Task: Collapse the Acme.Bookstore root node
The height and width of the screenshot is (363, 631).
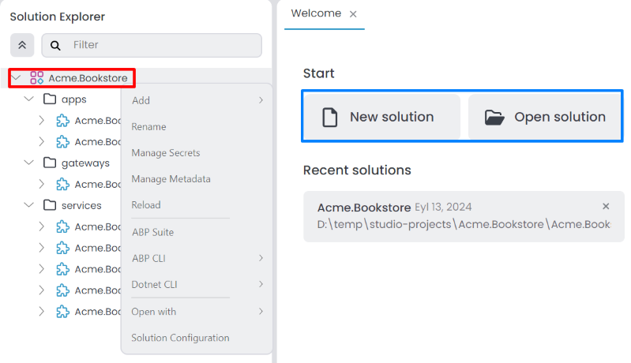Action: (16, 77)
